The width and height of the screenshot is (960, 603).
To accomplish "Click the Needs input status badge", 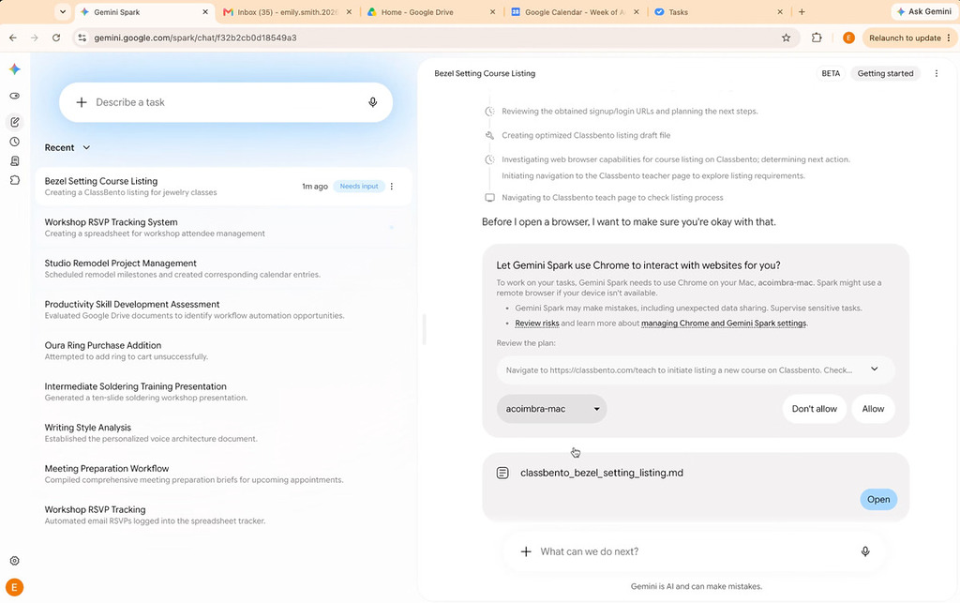I will 359,186.
